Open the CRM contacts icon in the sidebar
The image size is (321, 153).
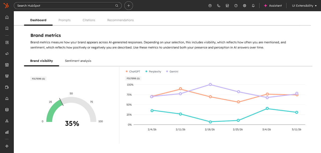7,42
